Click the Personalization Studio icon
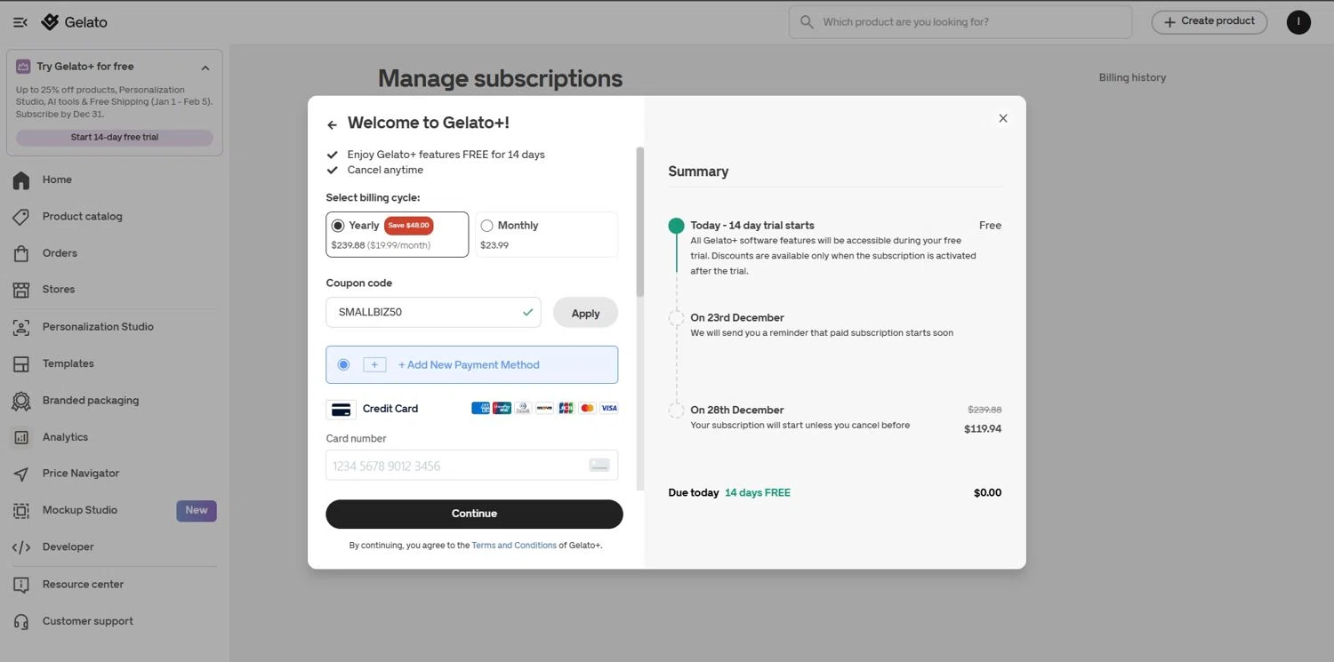Viewport: 1334px width, 662px height. [21, 328]
